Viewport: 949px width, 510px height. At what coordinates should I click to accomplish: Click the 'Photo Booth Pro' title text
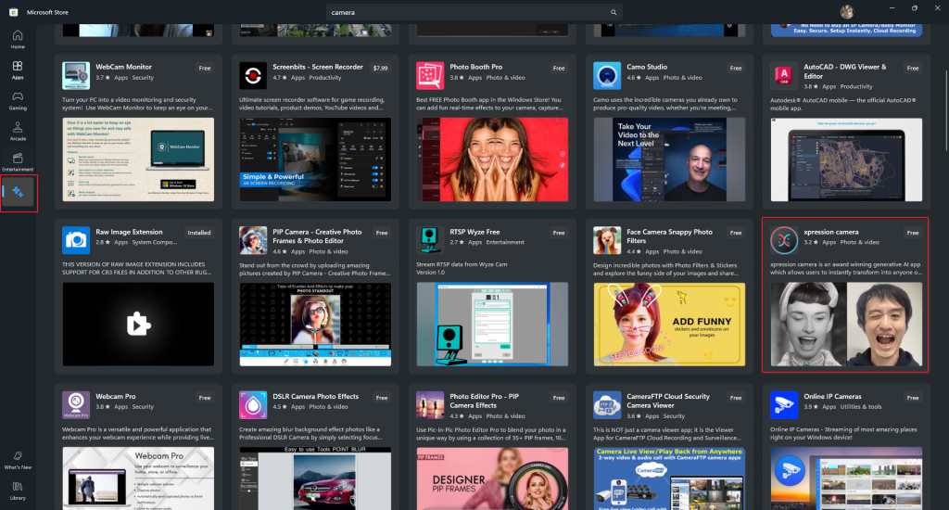coord(475,67)
